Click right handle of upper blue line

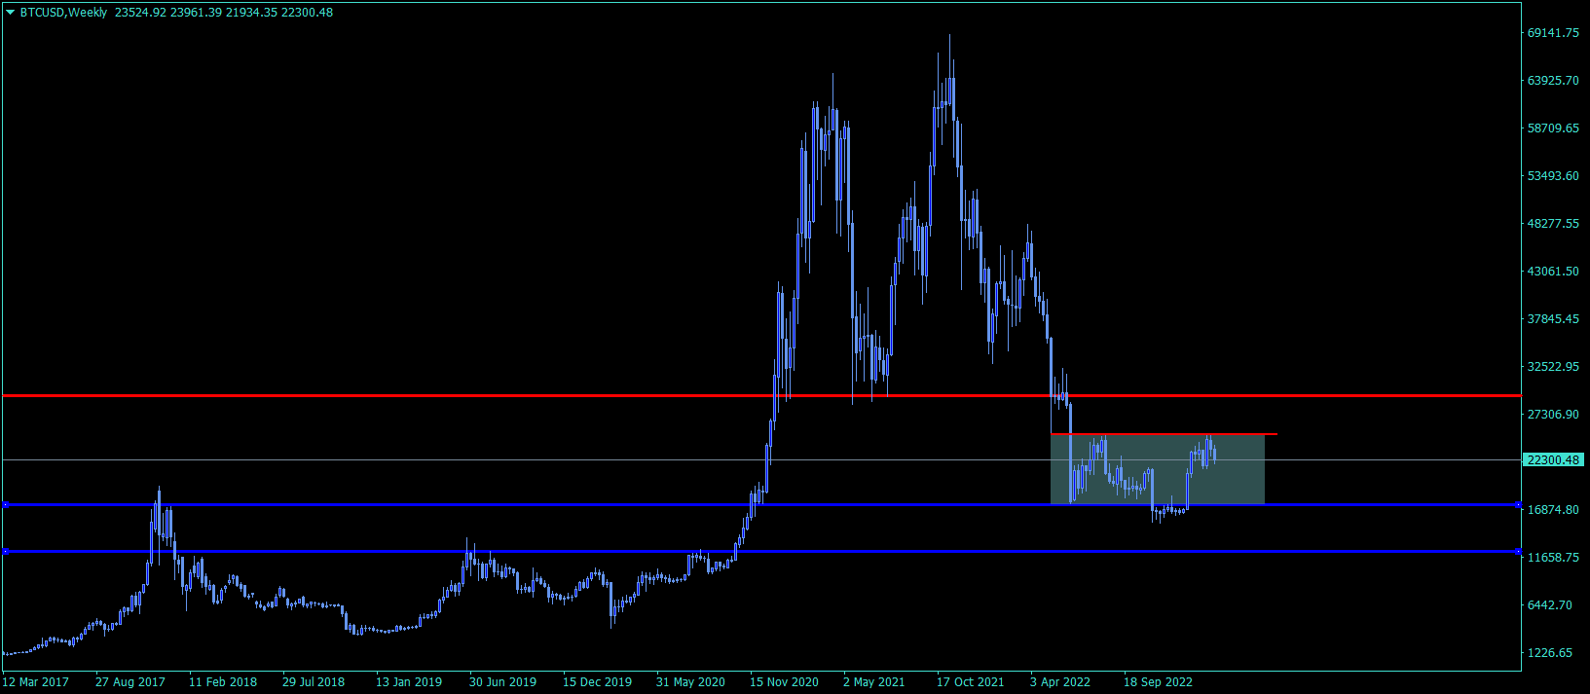point(1518,504)
